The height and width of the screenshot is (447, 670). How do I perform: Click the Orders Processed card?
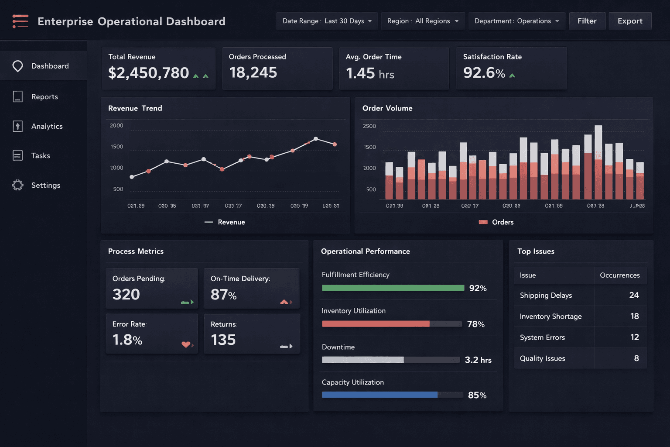coord(277,69)
